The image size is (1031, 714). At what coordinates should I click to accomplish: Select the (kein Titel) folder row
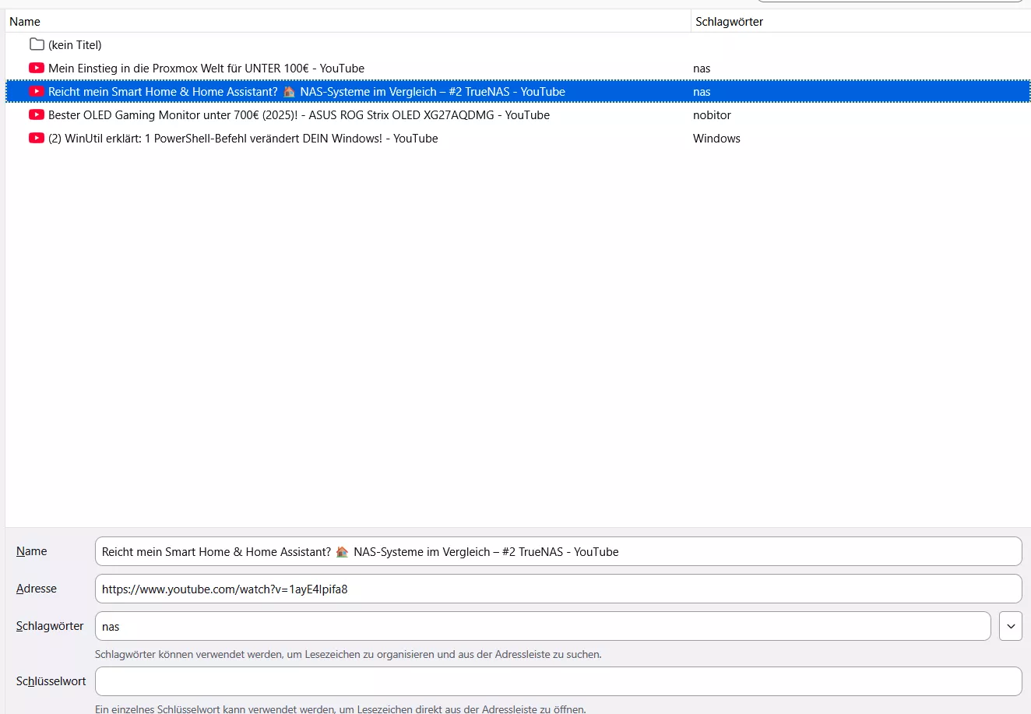[518, 44]
